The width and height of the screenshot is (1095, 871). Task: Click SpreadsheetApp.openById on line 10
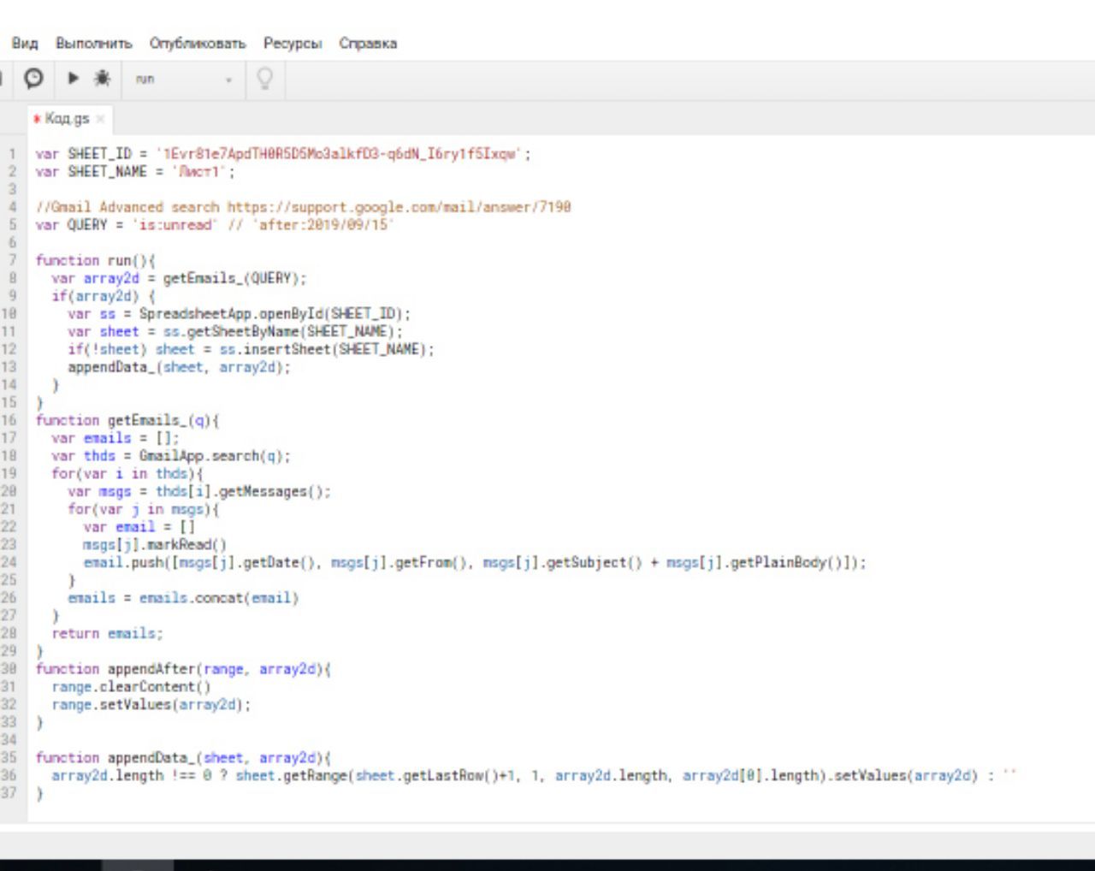tap(233, 314)
